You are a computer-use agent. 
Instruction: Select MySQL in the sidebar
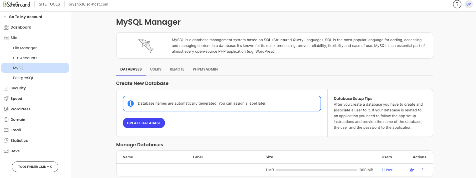tap(35, 68)
